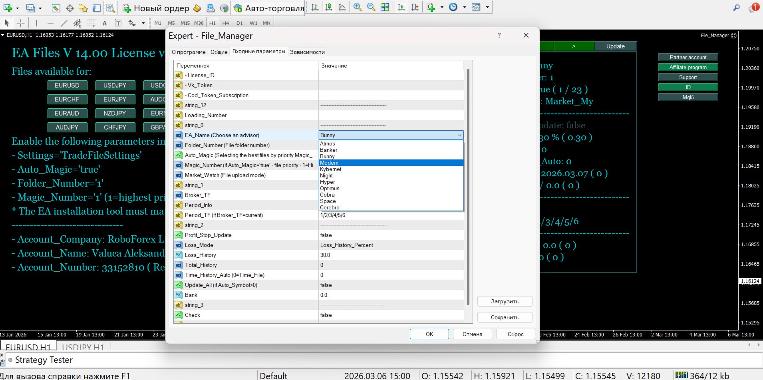Switch to the 'Общие' tab
The image size is (763, 380).
(x=219, y=52)
